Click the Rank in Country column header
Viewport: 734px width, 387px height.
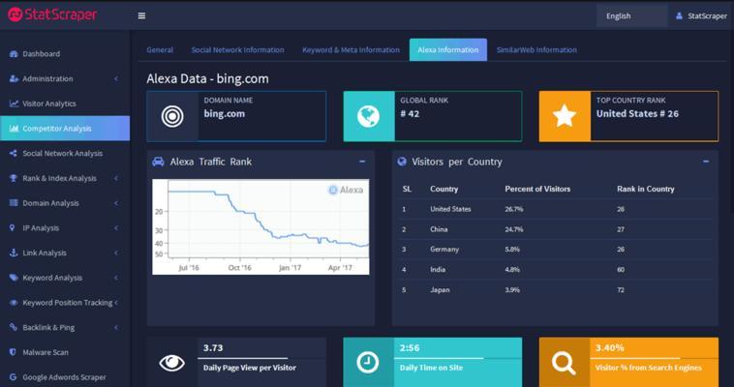coord(646,189)
